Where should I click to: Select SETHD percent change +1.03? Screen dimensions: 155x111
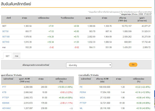76,42
